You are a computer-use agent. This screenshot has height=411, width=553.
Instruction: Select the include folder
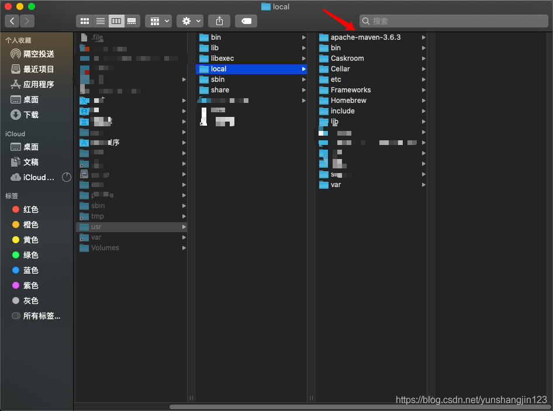pos(371,111)
